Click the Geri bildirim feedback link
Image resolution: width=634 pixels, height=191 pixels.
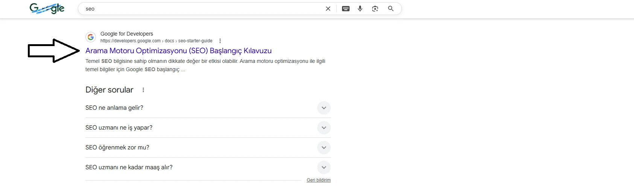click(x=318, y=180)
